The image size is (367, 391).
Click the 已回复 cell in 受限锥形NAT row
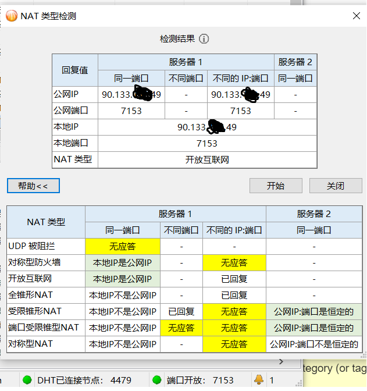[x=181, y=311]
